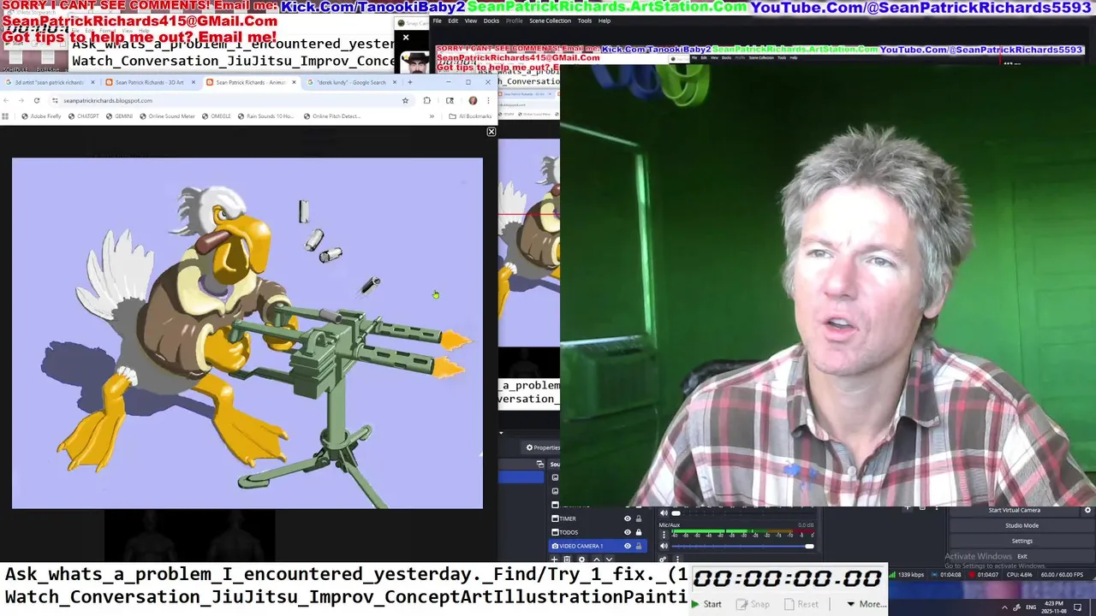Open the ENG language indicator
The width and height of the screenshot is (1096, 616).
click(x=1031, y=607)
